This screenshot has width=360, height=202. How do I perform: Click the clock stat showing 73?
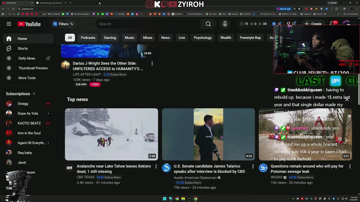click(x=244, y=24)
